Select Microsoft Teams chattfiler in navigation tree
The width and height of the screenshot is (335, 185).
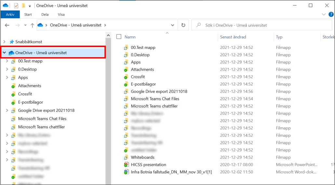click(x=41, y=127)
